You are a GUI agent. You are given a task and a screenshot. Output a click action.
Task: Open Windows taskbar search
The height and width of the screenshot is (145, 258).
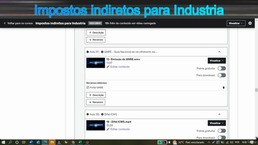click(10, 142)
